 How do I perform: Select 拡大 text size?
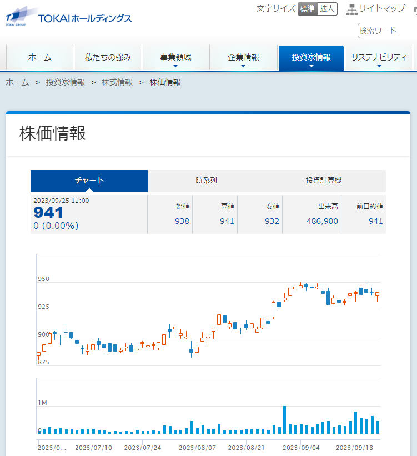pyautogui.click(x=327, y=9)
